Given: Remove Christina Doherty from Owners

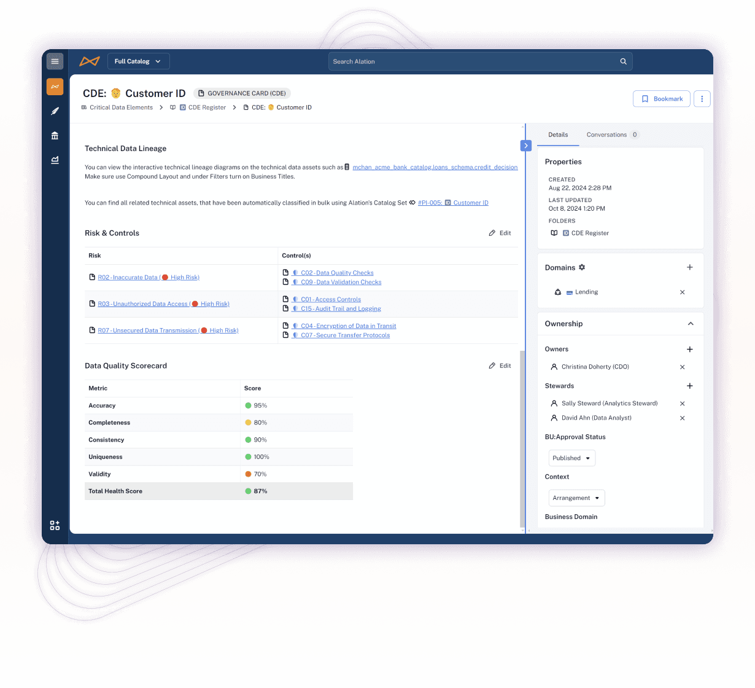Looking at the screenshot, I should (x=682, y=367).
